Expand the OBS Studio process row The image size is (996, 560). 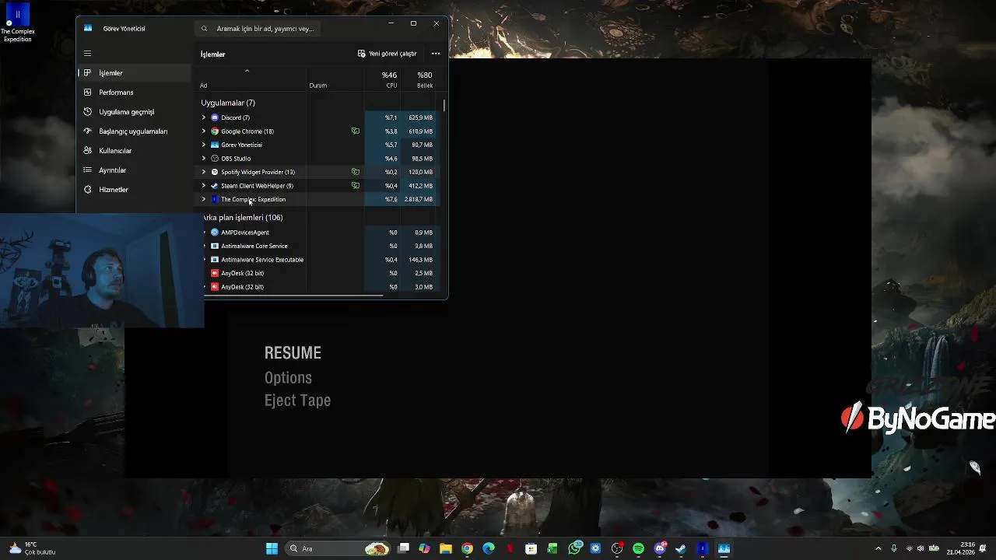point(204,159)
